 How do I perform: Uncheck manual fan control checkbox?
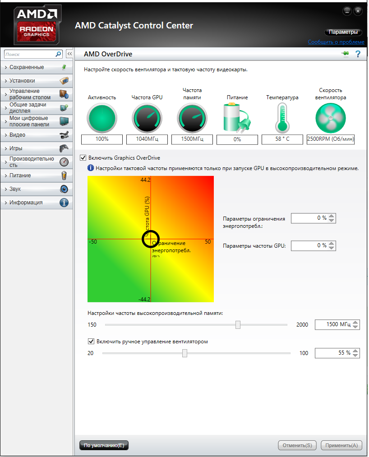(x=91, y=342)
